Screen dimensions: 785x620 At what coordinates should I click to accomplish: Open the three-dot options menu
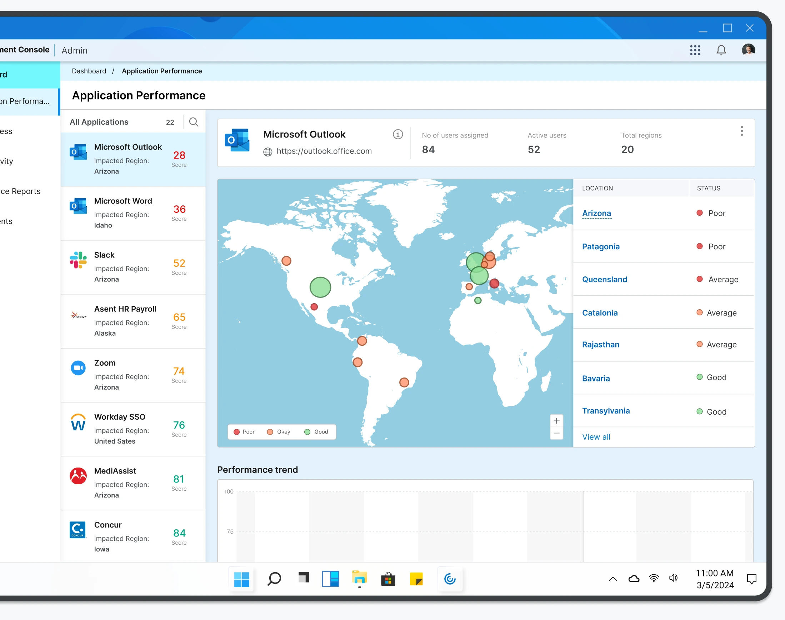click(x=742, y=131)
